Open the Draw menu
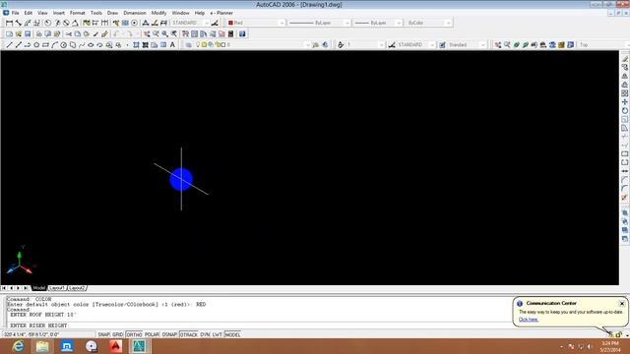The image size is (630, 354). tap(112, 13)
